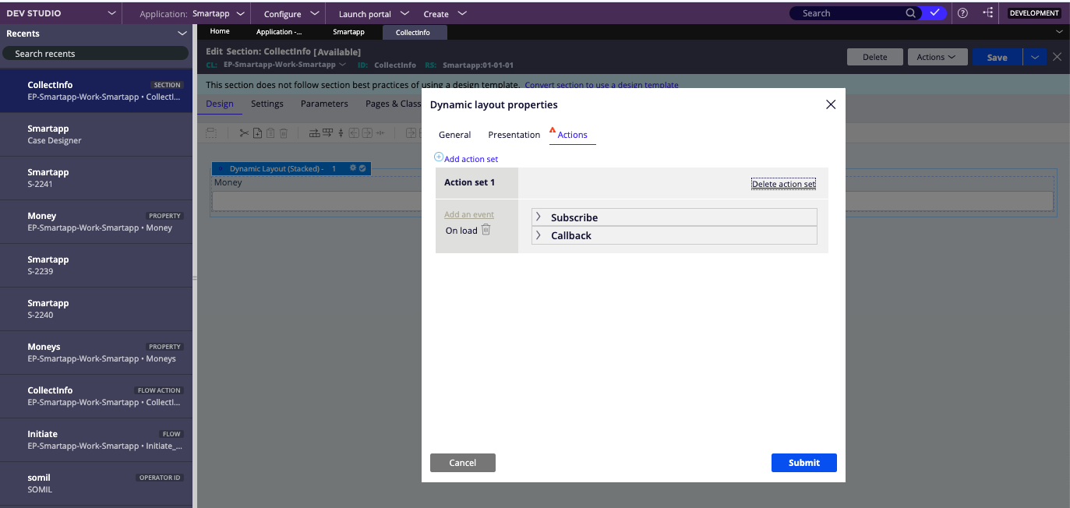Viewport: 1070px width, 508px height.
Task: Click the Search recents input field
Action: 96,51
